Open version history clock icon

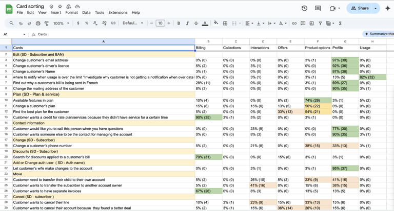point(304,8)
